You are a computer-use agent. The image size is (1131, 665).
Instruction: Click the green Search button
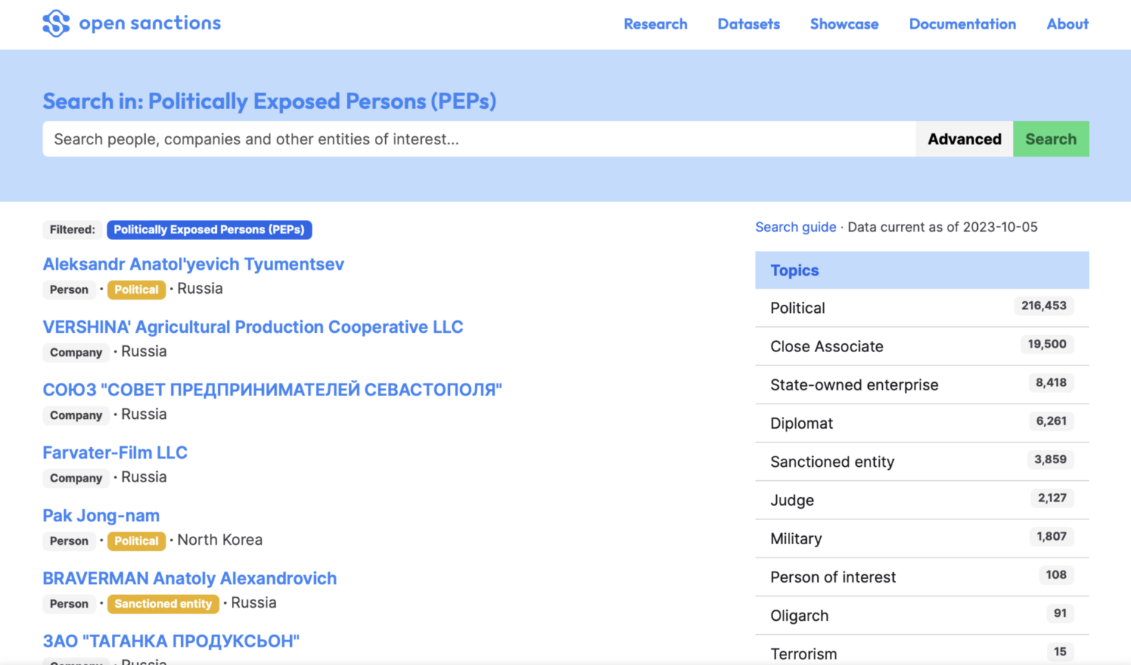[x=1050, y=139]
